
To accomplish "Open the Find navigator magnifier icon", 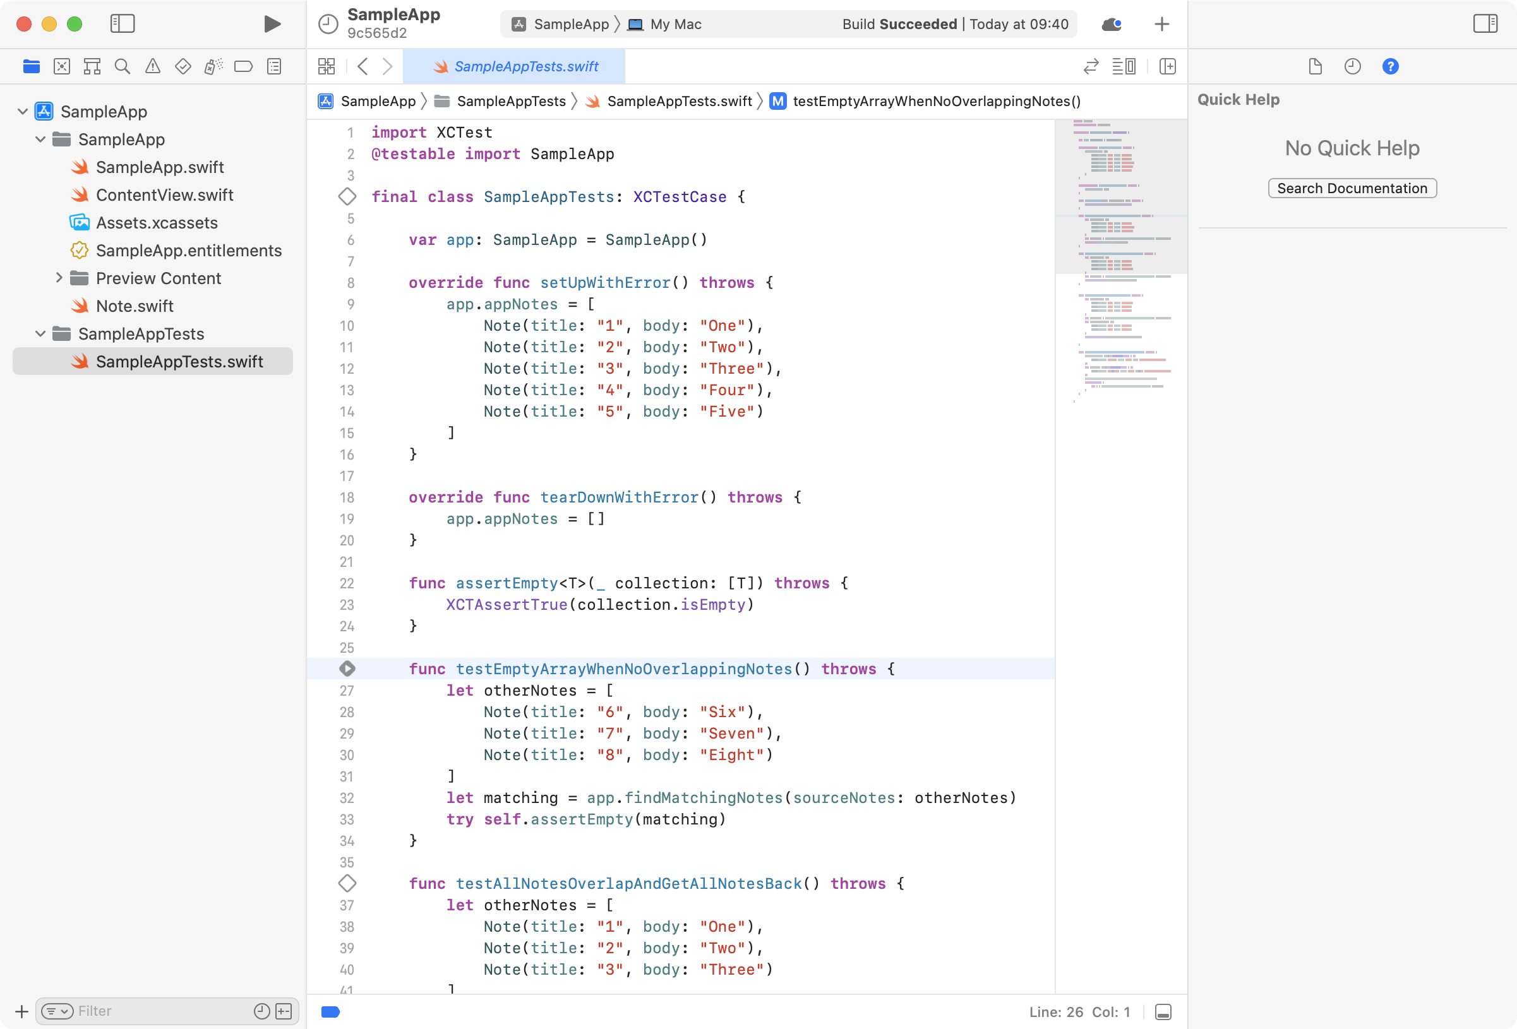I will pyautogui.click(x=122, y=66).
